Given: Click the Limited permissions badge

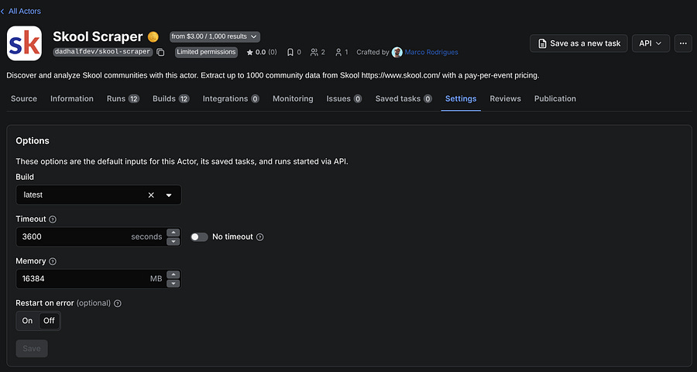Looking at the screenshot, I should click(x=206, y=52).
